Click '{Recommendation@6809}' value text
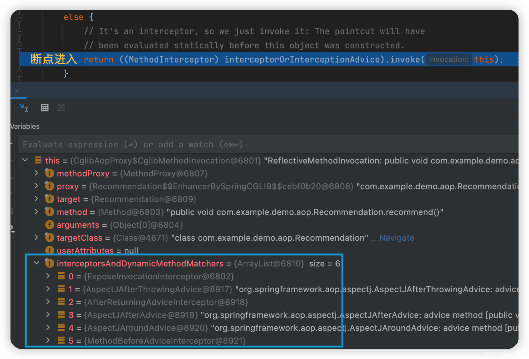 click(x=144, y=199)
